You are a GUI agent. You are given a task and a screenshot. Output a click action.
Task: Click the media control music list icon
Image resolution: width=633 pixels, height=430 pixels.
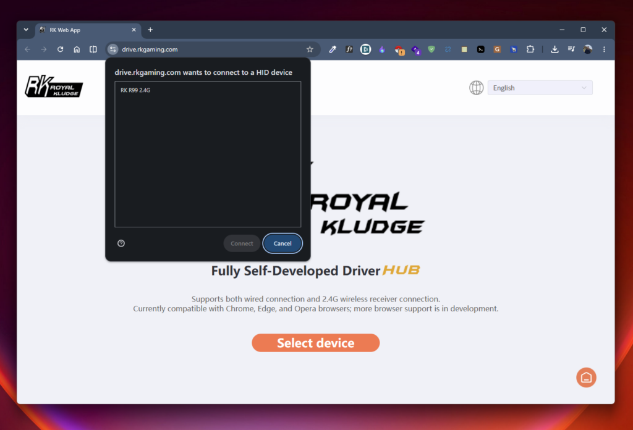(x=571, y=49)
